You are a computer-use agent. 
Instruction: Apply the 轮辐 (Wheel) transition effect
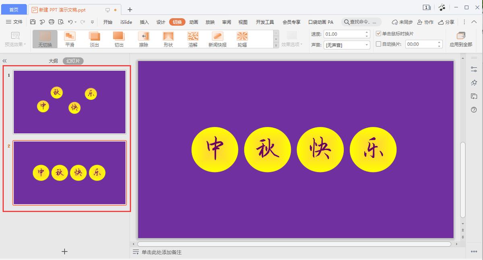242,39
